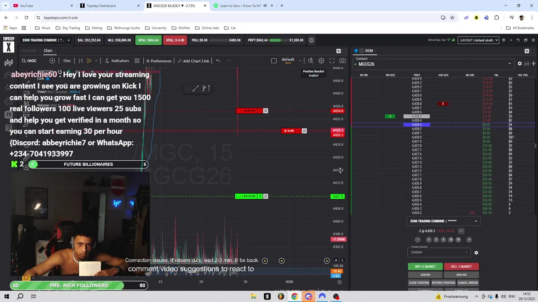Click JOIN BID button
This screenshot has height=302, width=538.
(x=425, y=275)
